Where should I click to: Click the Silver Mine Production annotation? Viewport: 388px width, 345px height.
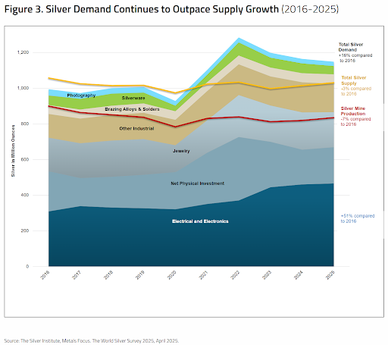[x=355, y=116]
